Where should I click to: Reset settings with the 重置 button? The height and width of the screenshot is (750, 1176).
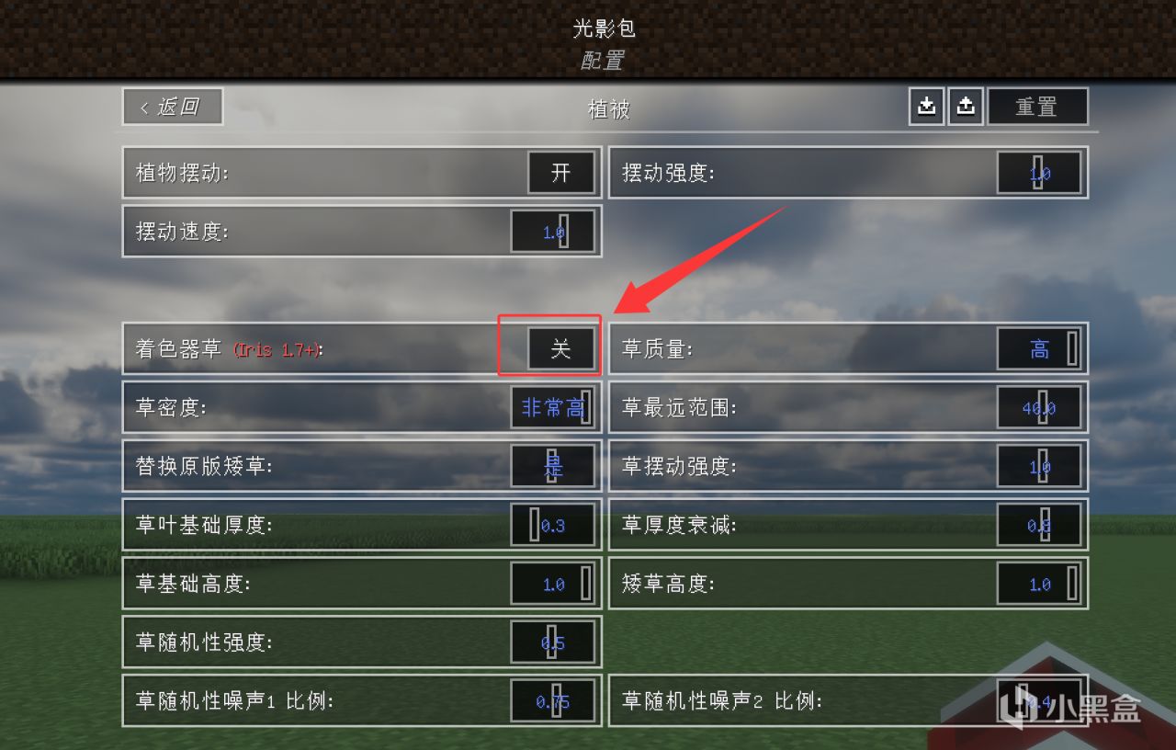[x=1037, y=107]
